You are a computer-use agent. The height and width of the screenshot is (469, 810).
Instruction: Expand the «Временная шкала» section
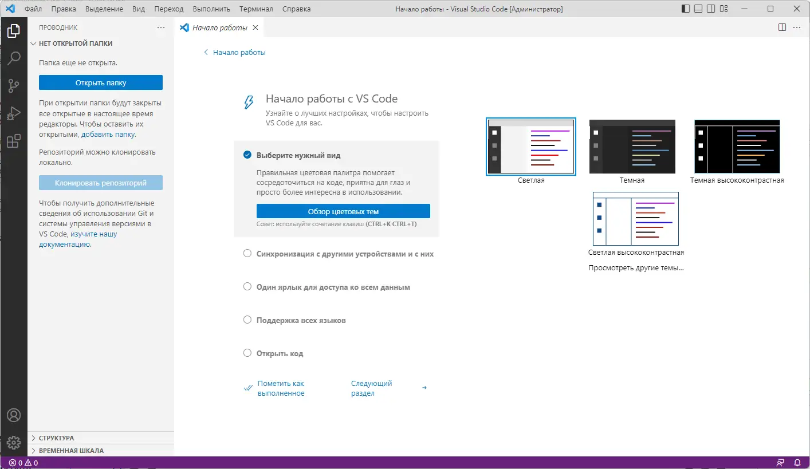click(101, 451)
